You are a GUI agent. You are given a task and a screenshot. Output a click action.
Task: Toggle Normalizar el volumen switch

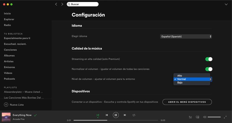[209, 69]
